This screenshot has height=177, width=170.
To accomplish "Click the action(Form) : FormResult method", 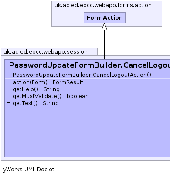I will 48,82.
